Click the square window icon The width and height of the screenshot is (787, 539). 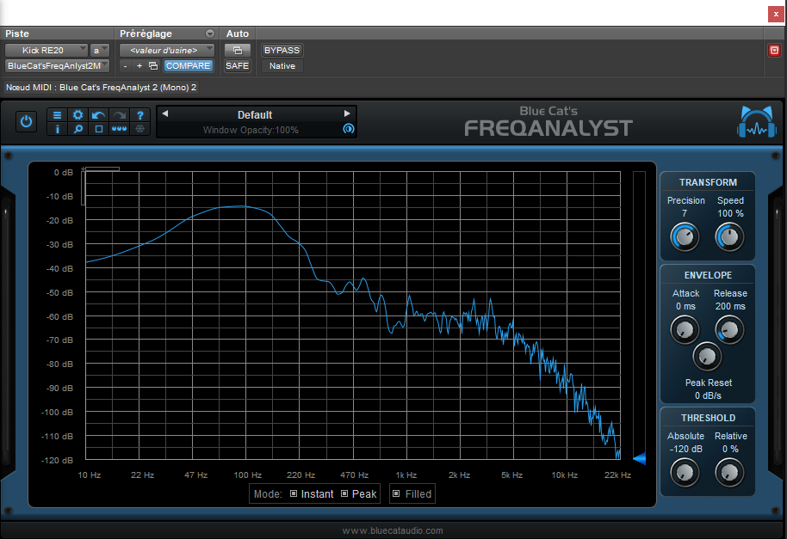coord(99,129)
